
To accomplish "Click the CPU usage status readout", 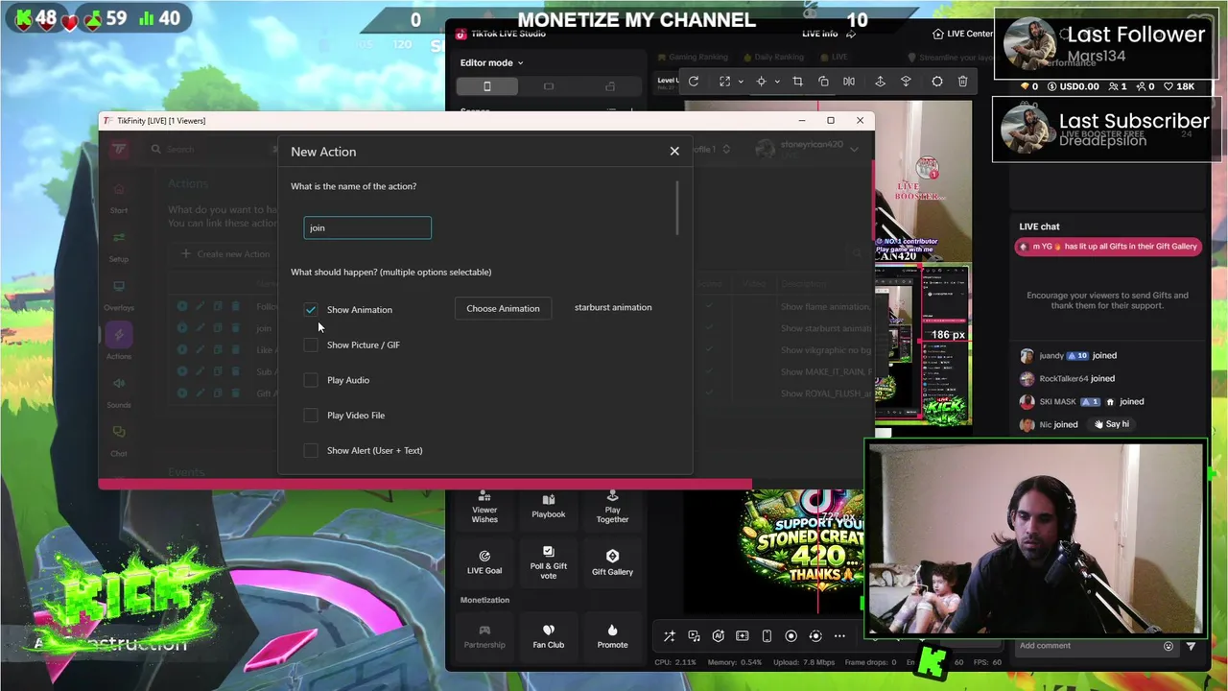I will coord(675,662).
